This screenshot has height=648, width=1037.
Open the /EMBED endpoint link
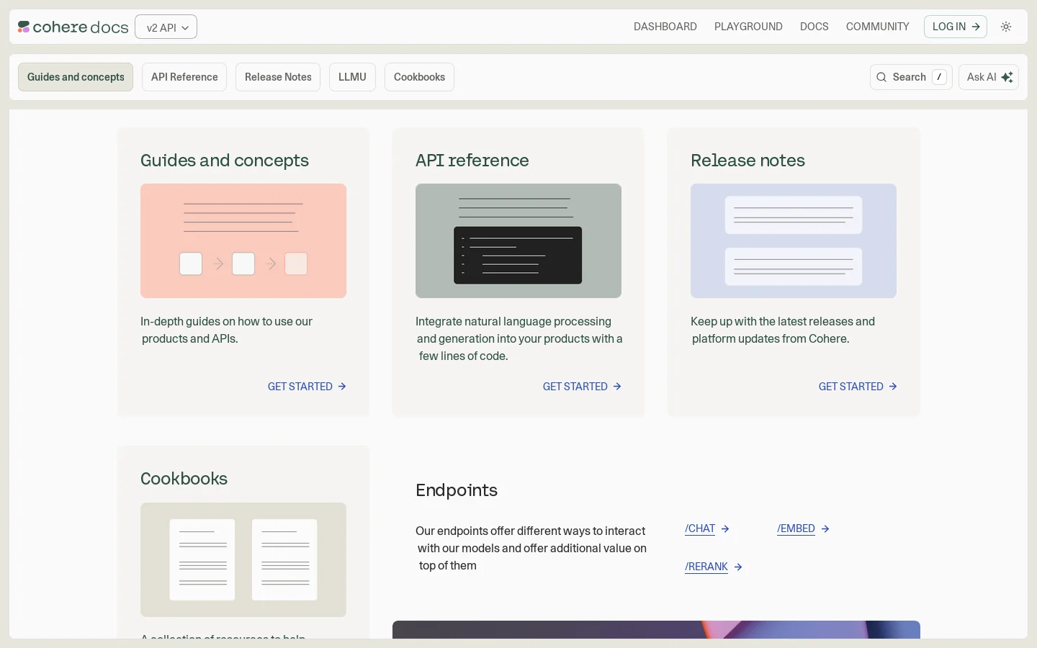(804, 528)
